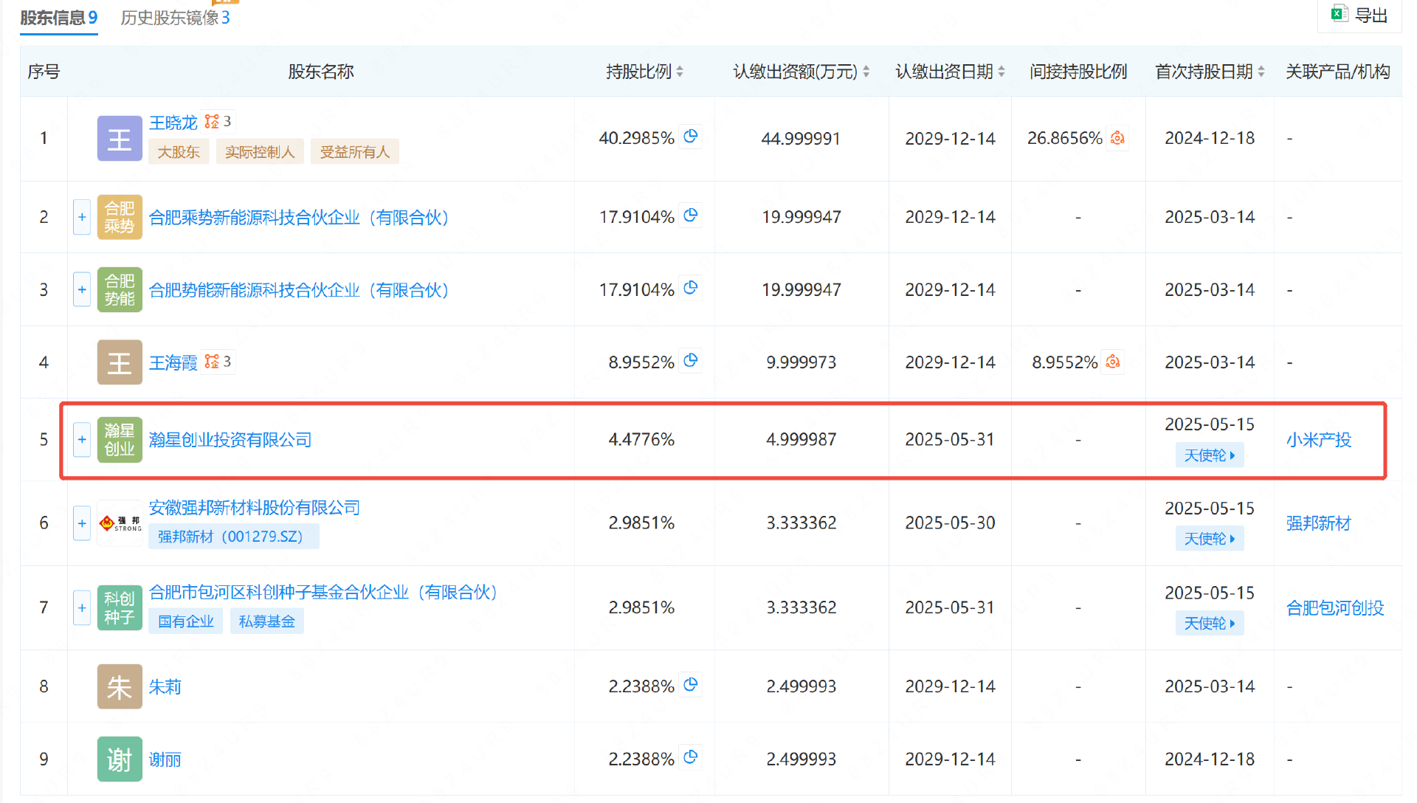Open pie chart icon in 合肥乘势 row
The width and height of the screenshot is (1417, 803).
691,216
